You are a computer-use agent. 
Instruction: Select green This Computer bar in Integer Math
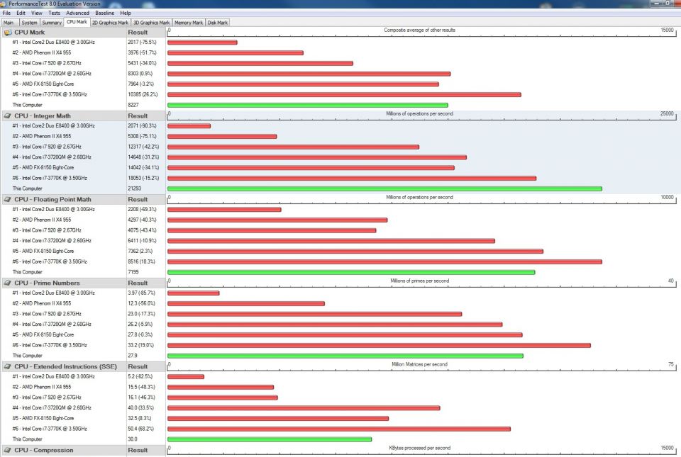pos(384,188)
